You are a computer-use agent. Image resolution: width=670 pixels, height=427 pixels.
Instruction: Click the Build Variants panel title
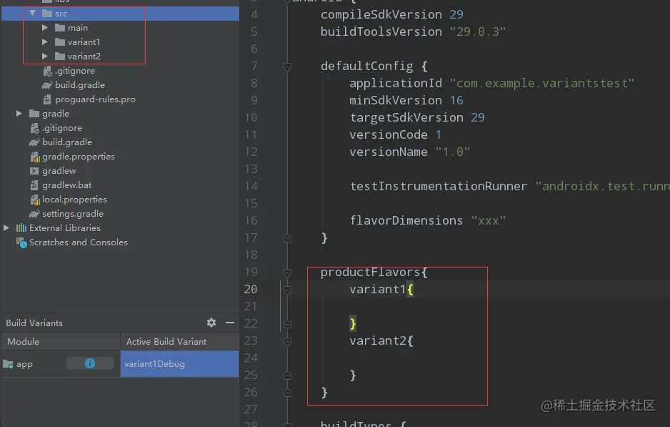pyautogui.click(x=34, y=323)
